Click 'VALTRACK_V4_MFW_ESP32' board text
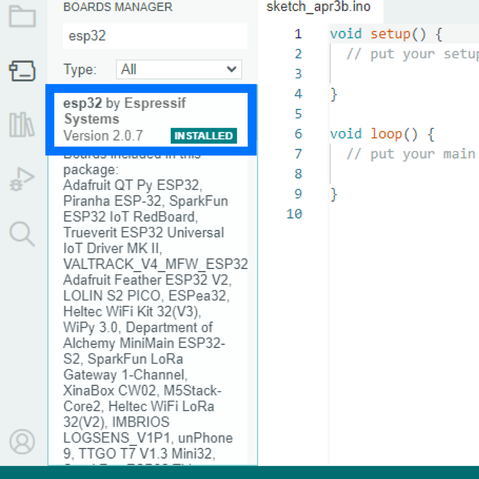 point(156,264)
